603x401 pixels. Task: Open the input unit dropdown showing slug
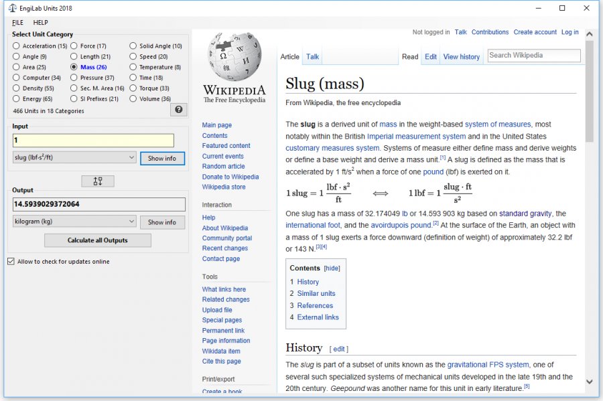74,157
